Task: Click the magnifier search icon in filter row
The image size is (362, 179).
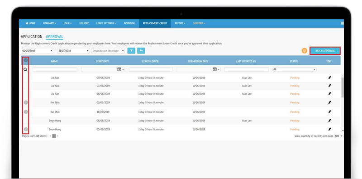Action: [x=25, y=69]
